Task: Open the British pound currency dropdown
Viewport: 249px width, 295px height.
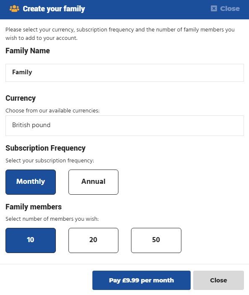Action: (x=125, y=125)
